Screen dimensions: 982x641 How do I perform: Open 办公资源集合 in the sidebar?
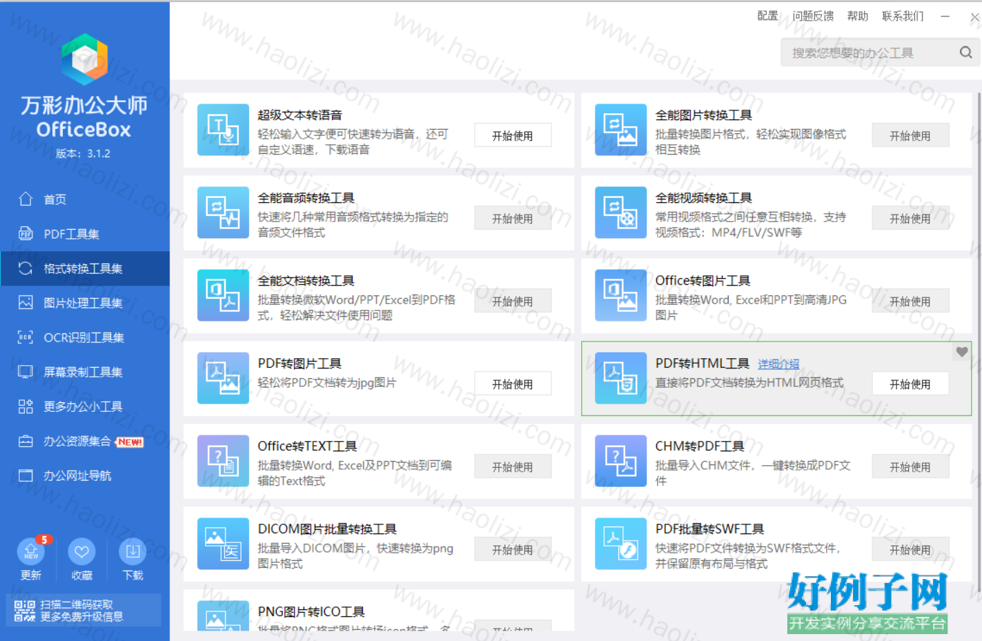(x=85, y=441)
